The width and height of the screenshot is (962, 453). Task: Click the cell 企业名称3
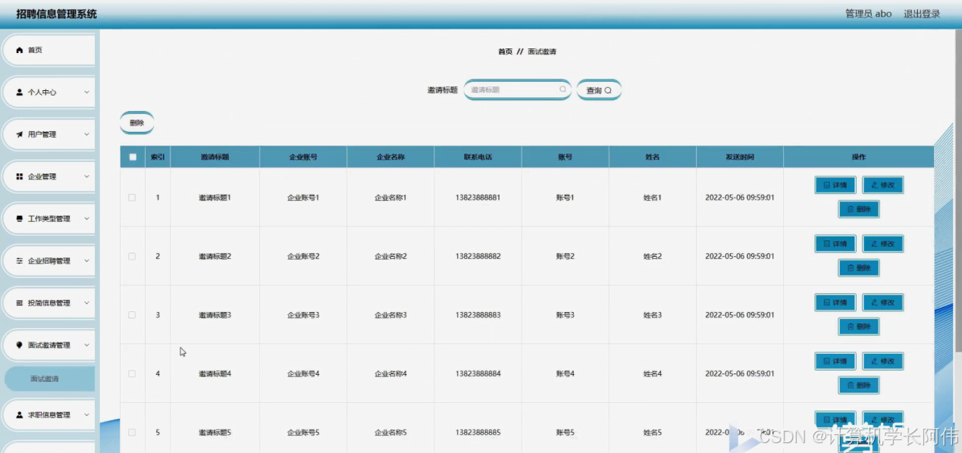(x=390, y=315)
